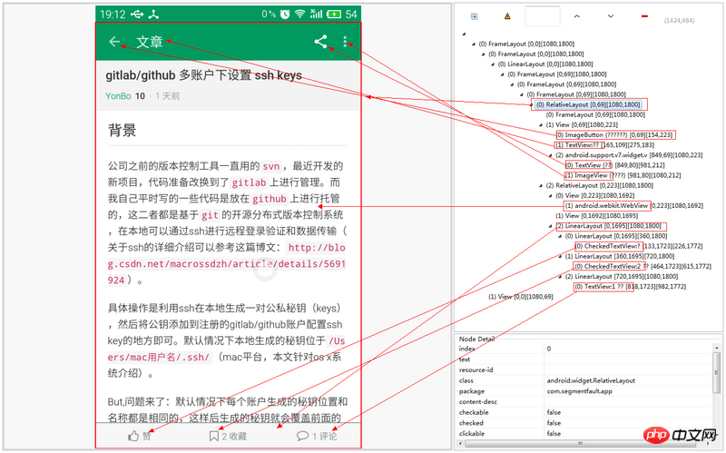Collapse the android.support.v7.widget.v node
Viewport: 726px width, 453px height.
[x=551, y=155]
